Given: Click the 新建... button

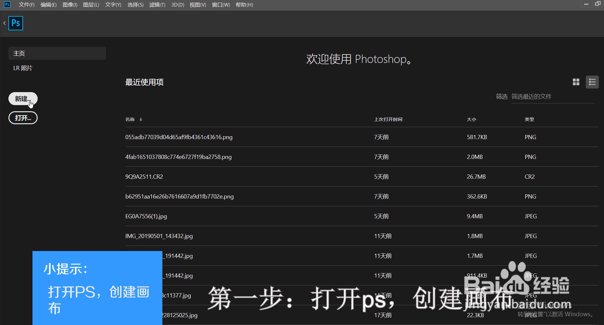Looking at the screenshot, I should pyautogui.click(x=23, y=99).
